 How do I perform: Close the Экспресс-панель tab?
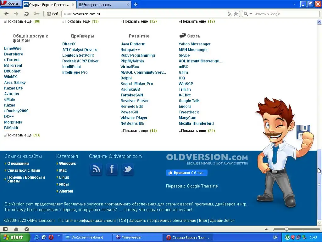click(128, 4)
